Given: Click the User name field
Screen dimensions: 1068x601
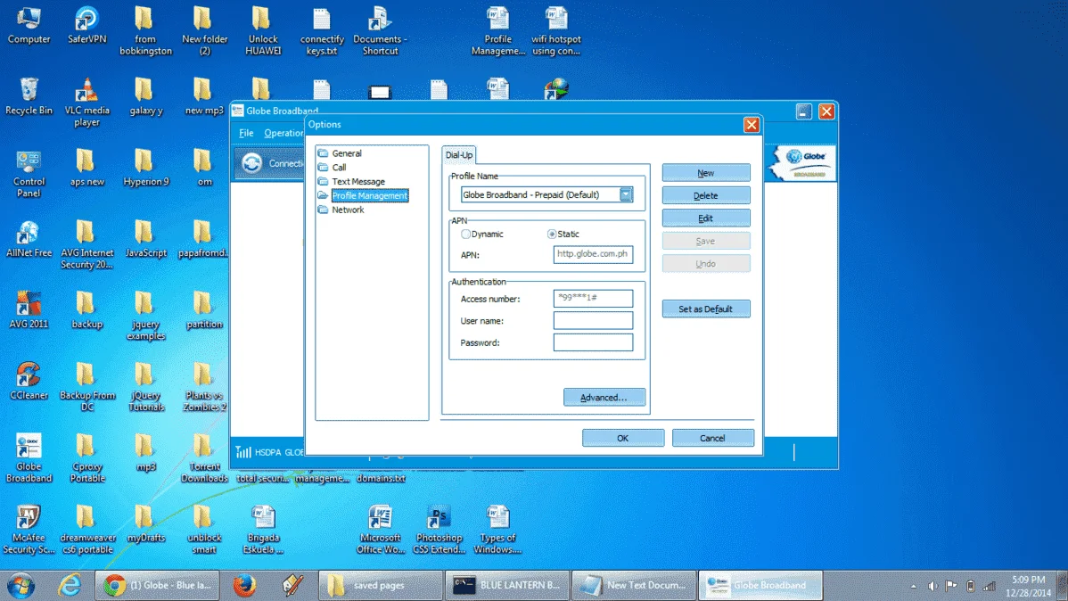Looking at the screenshot, I should (x=593, y=320).
